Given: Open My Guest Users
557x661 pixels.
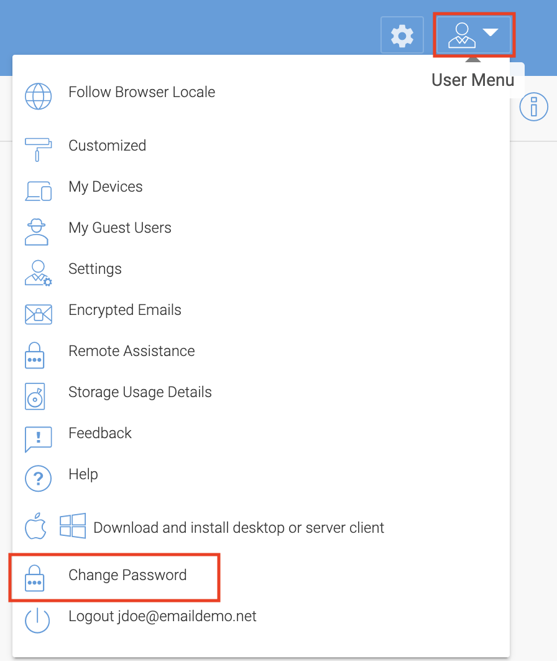Looking at the screenshot, I should (x=120, y=228).
